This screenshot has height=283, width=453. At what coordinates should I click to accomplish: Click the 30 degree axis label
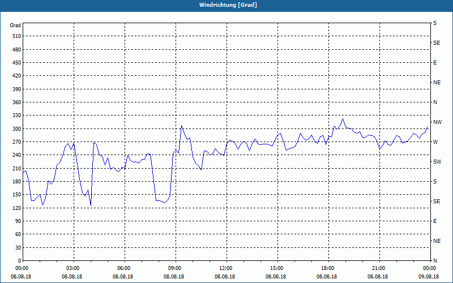pyautogui.click(x=18, y=247)
